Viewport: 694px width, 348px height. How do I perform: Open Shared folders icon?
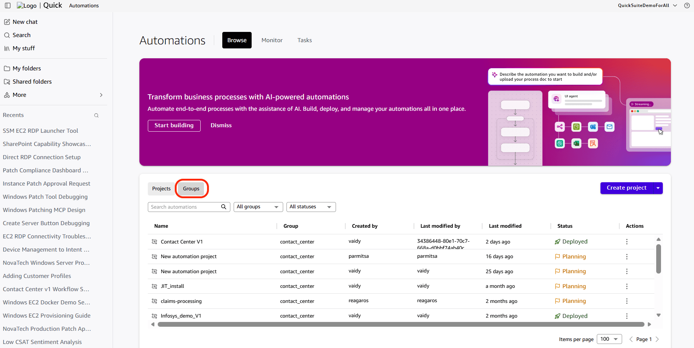pyautogui.click(x=7, y=82)
